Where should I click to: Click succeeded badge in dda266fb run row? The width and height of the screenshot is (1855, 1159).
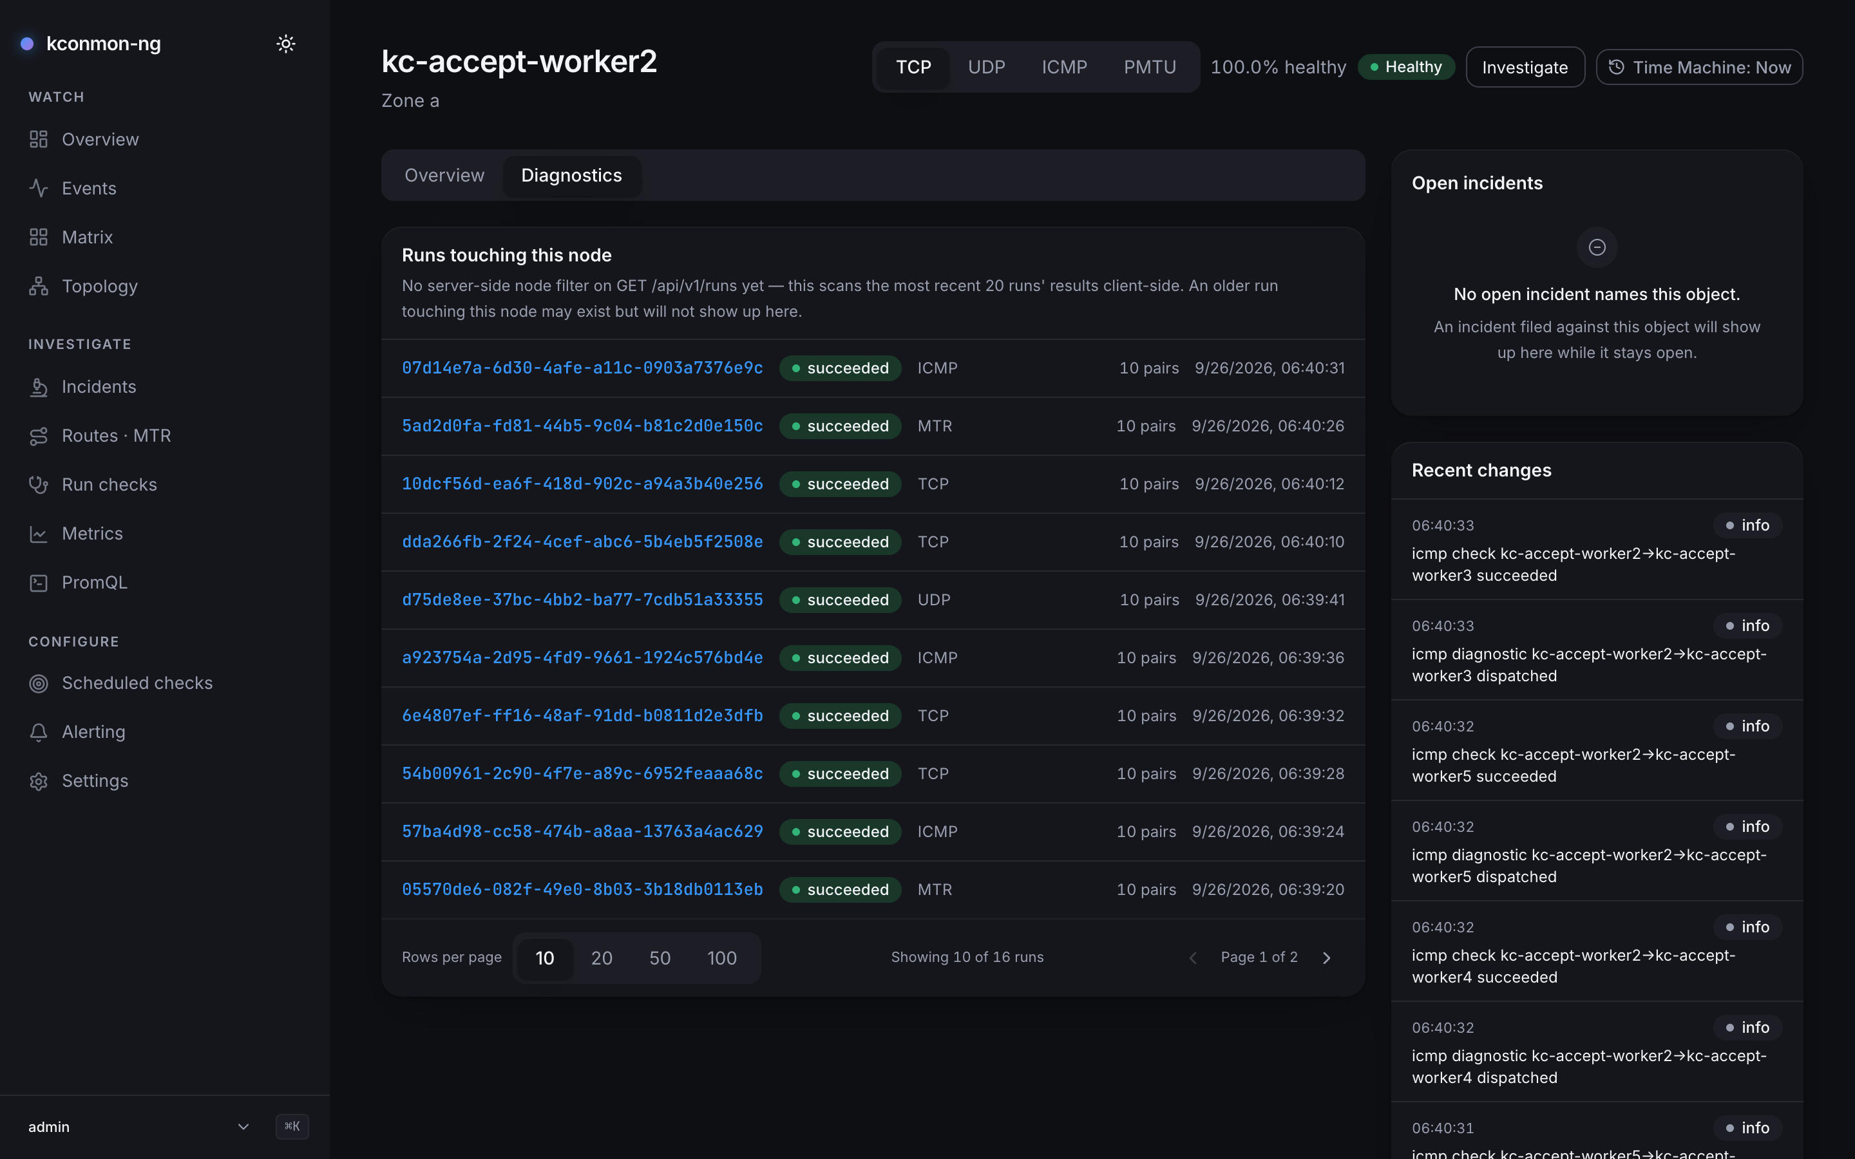coord(840,542)
